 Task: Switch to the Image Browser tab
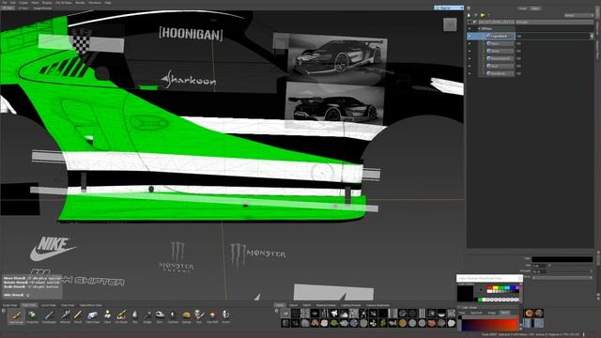[42, 8]
